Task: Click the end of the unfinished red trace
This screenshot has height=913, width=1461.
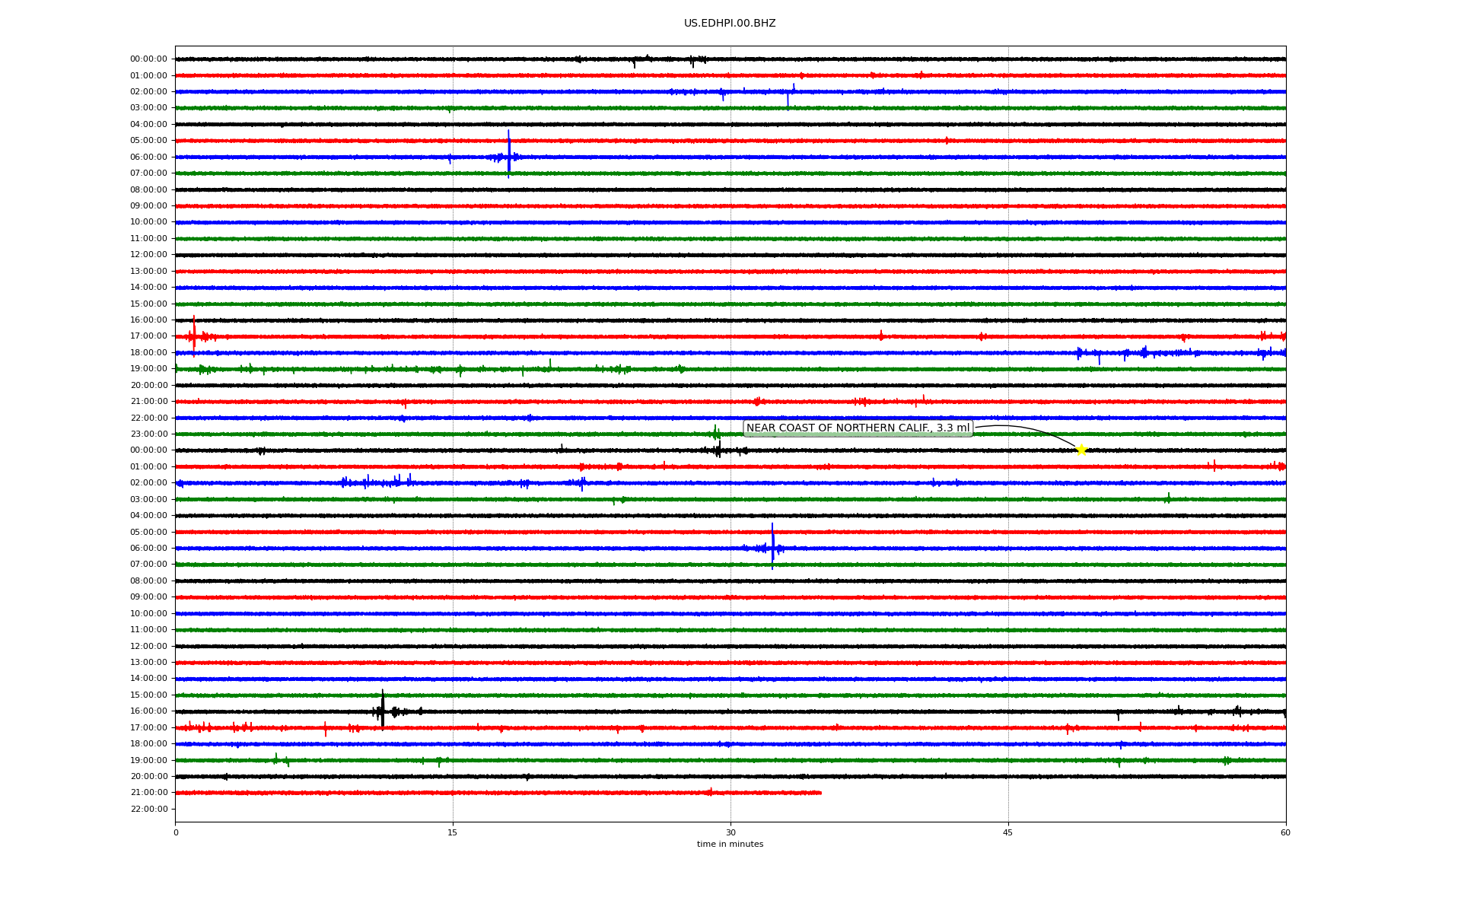Action: [820, 793]
